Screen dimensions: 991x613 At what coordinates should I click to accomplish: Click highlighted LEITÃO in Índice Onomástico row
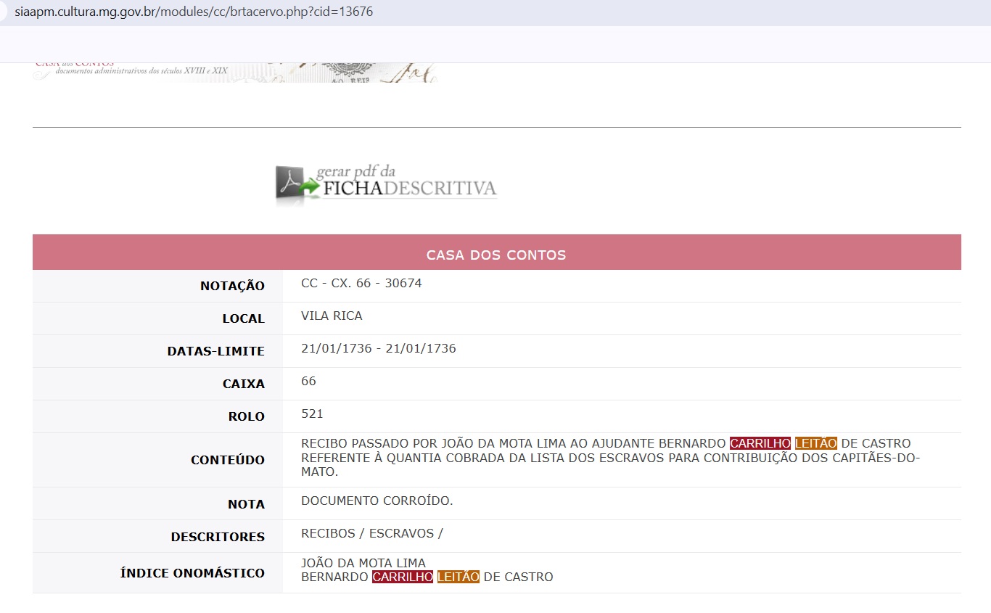[x=458, y=577]
